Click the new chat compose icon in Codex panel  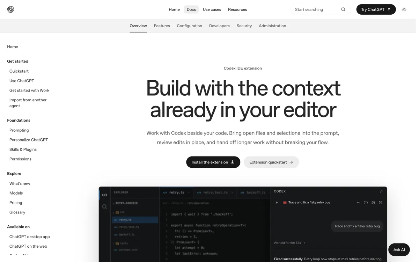[381, 203]
